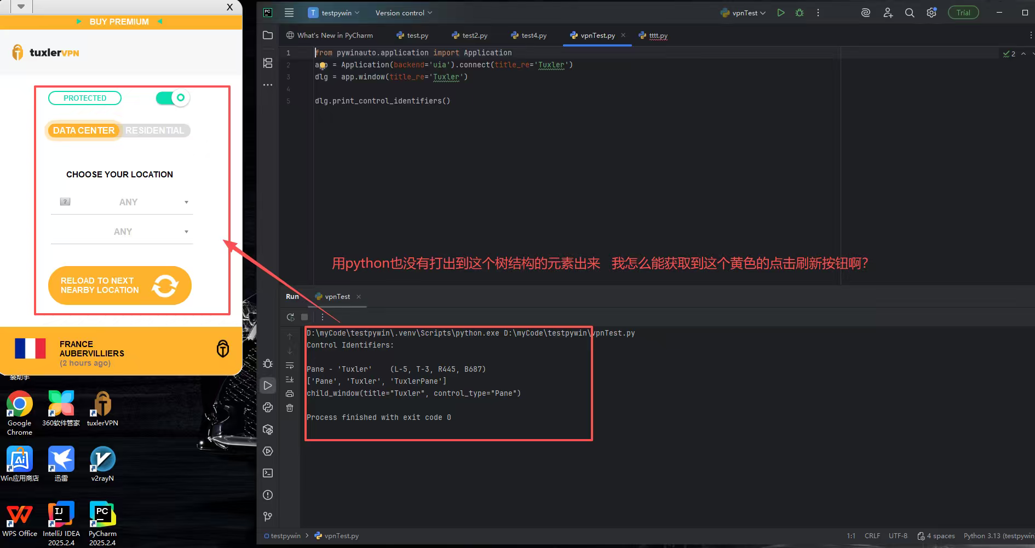
Task: Click the read-only lock icon in status bar
Action: [921, 536]
